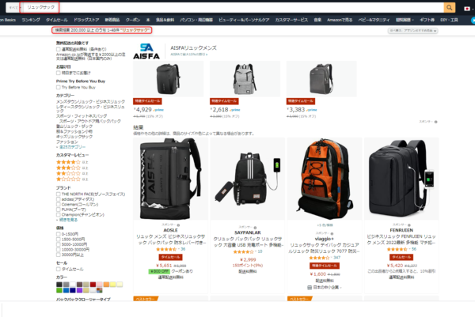
Task: Click the AISFA brand logo
Action: [x=146, y=51]
